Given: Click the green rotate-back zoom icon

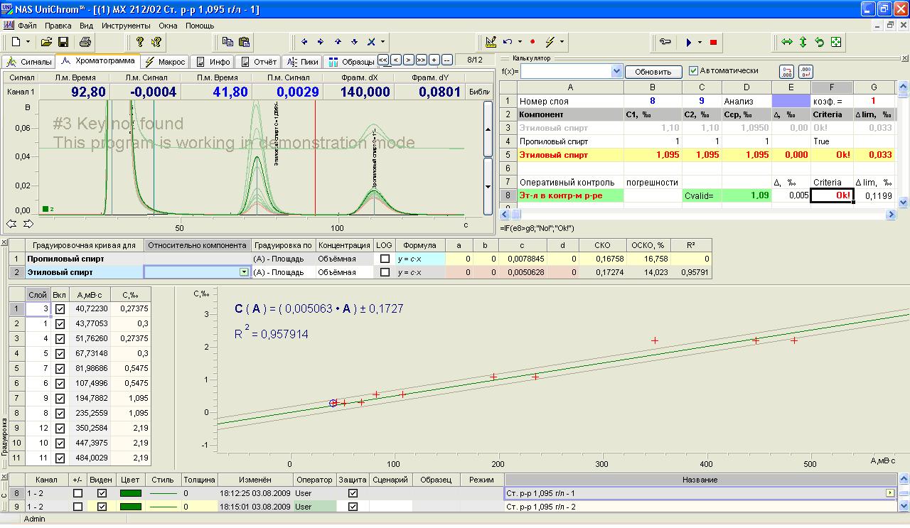Looking at the screenshot, I should (820, 42).
